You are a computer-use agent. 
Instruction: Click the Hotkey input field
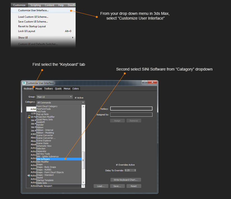coord(131,109)
